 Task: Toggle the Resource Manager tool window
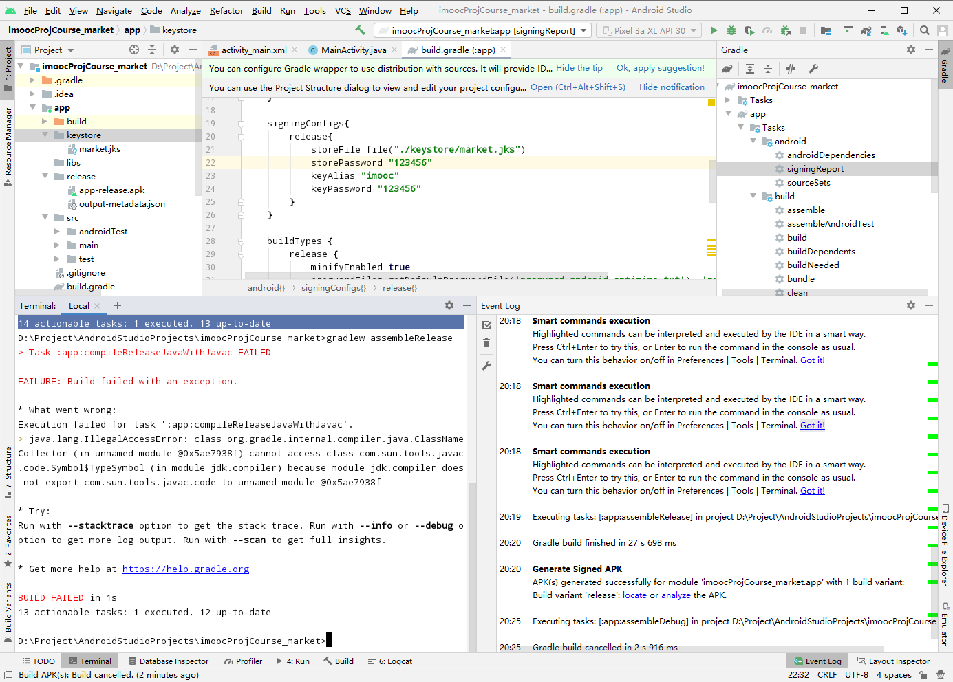point(8,147)
